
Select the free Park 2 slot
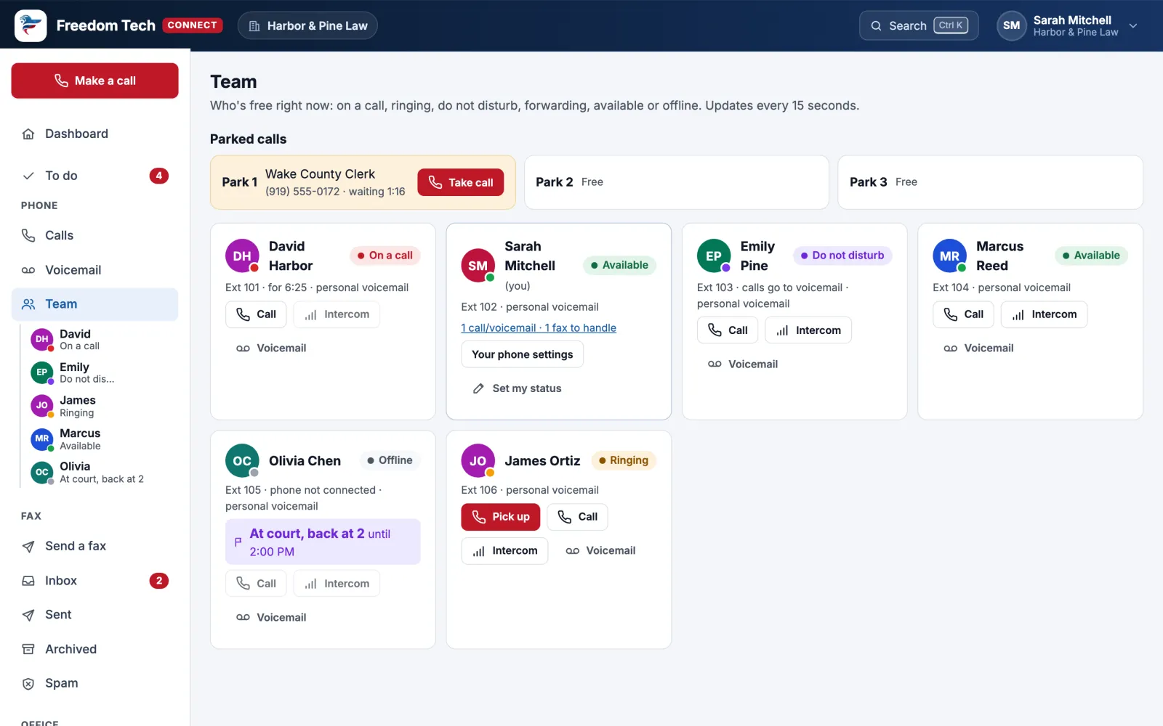click(x=676, y=182)
